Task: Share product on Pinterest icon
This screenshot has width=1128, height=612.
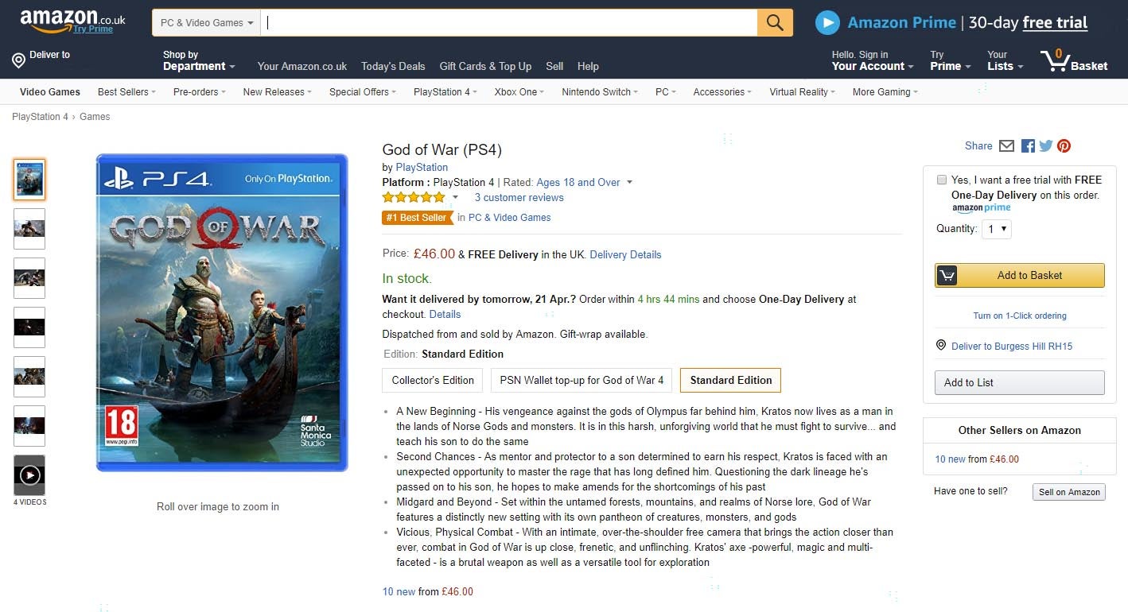Action: click(1064, 146)
